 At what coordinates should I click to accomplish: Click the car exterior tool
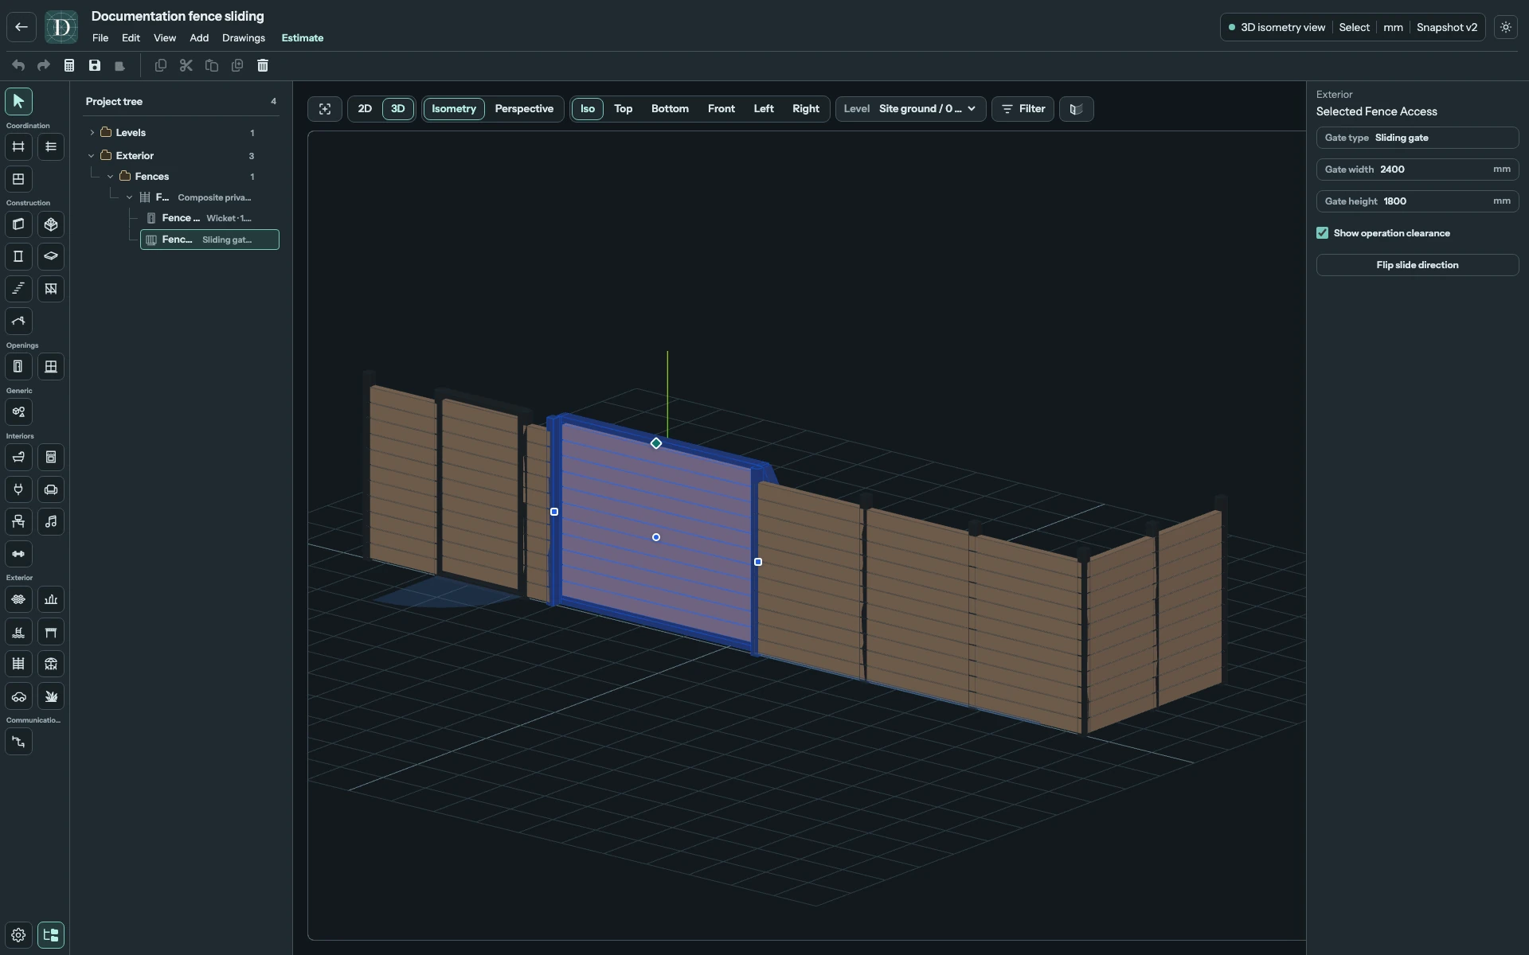point(18,696)
